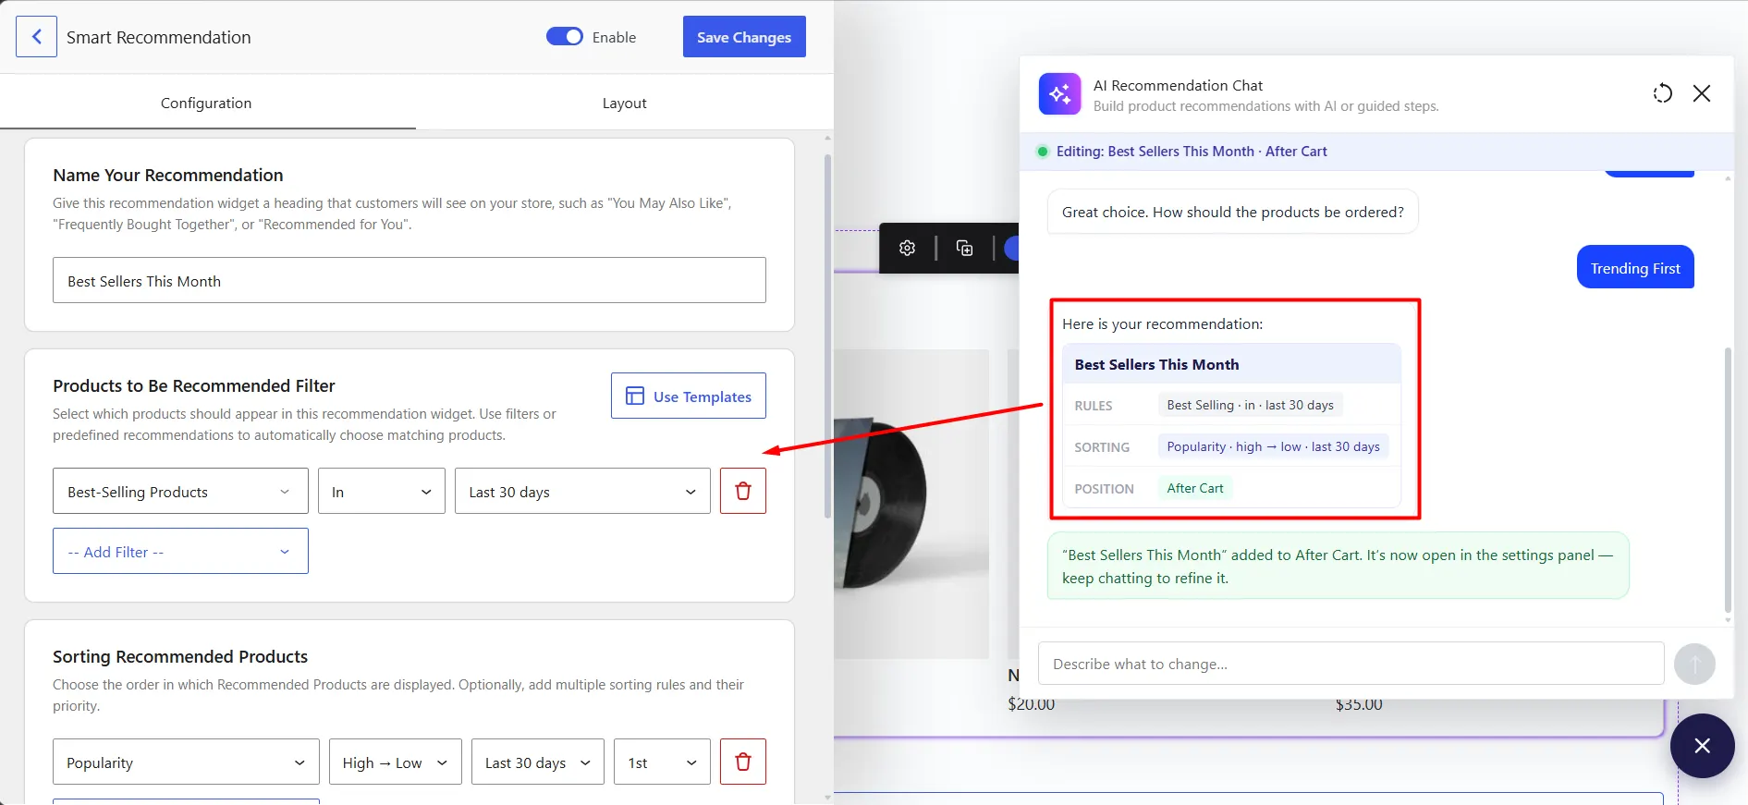Image resolution: width=1748 pixels, height=805 pixels.
Task: Click the Editing: Best Sellers This Month status
Action: coord(1192,152)
